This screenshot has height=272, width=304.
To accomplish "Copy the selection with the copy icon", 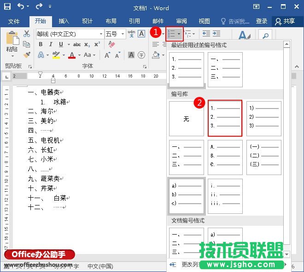I will 27,44.
